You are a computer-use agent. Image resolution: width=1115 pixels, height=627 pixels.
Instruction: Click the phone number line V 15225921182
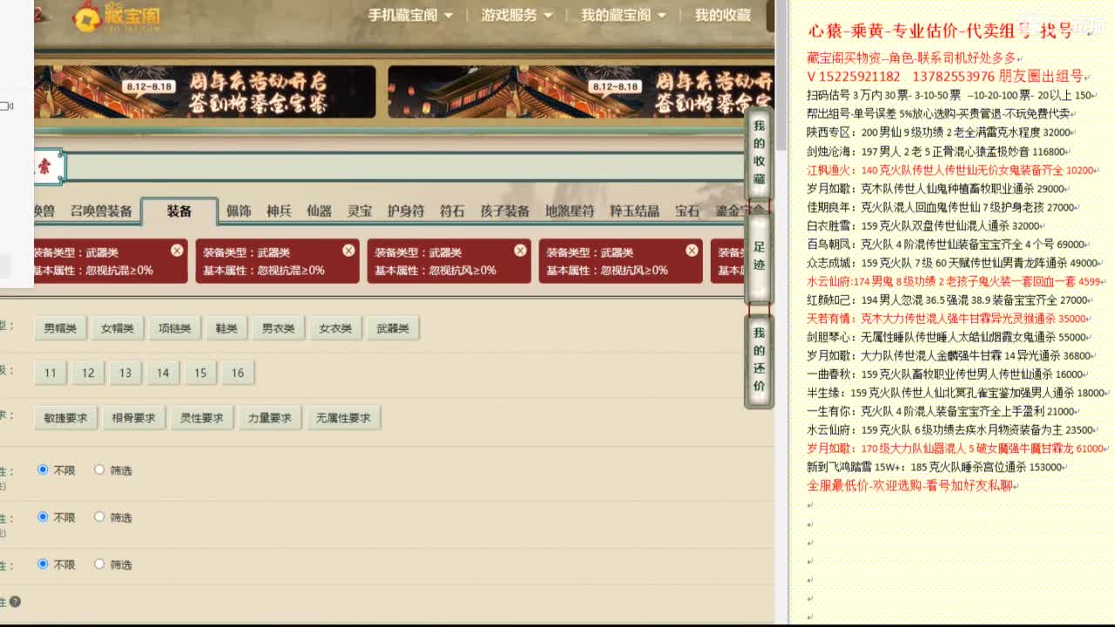point(945,77)
